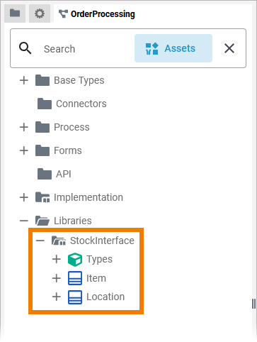This screenshot has height=342, width=257.
Task: Click the Forms folder icon
Action: click(x=42, y=150)
